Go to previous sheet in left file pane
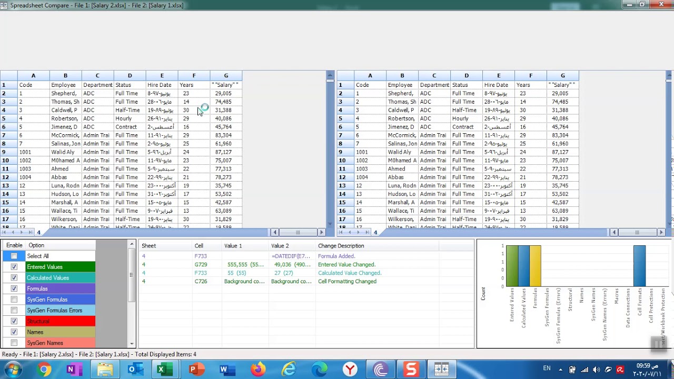Viewport: 674px width, 379px height. pos(13,232)
